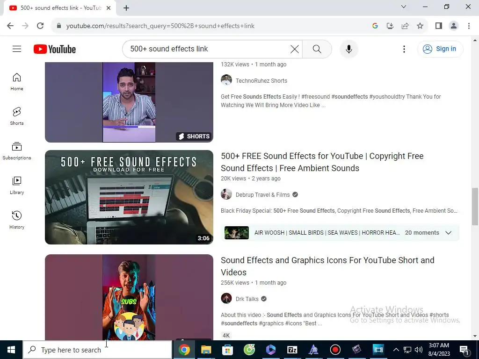Open the 500+ Free Sound Effects thumbnail

pos(129,197)
